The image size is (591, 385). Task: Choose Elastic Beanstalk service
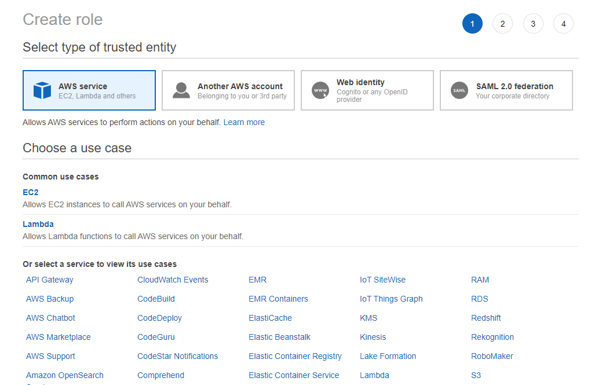click(280, 337)
